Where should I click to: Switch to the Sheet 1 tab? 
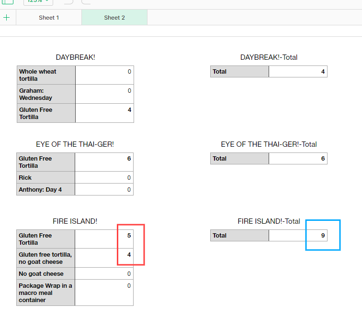point(49,18)
